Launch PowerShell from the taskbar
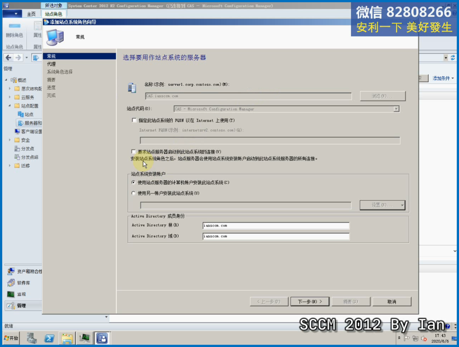The width and height of the screenshot is (459, 347). 49,338
